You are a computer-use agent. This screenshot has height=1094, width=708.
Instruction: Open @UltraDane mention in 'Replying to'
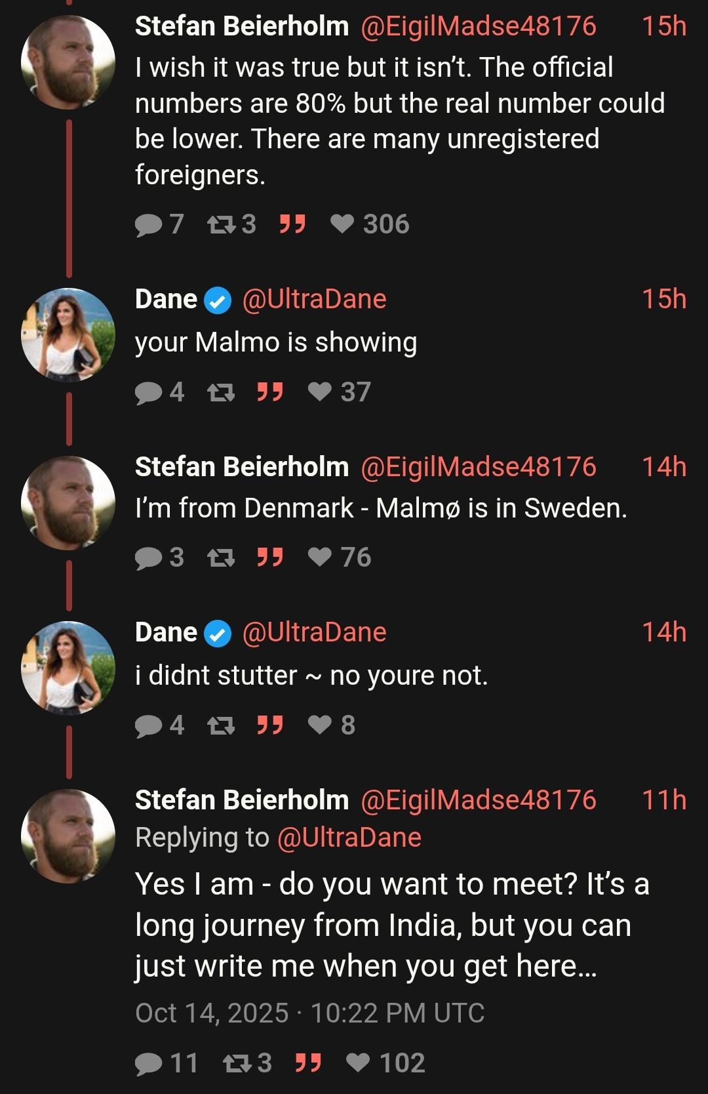point(349,838)
